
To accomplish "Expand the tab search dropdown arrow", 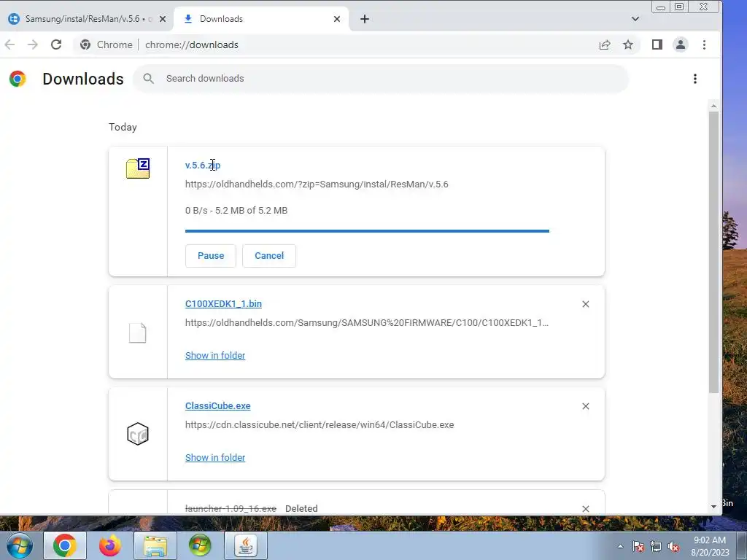I will pos(635,19).
